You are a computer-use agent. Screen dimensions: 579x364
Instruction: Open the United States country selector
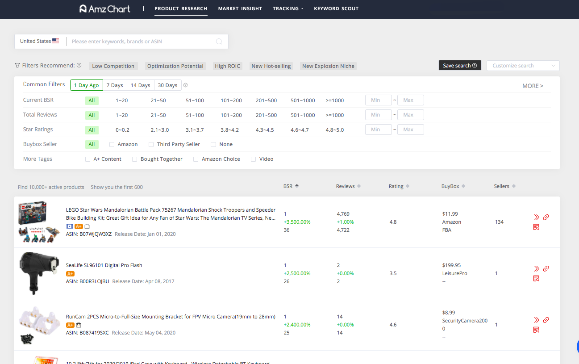(40, 41)
